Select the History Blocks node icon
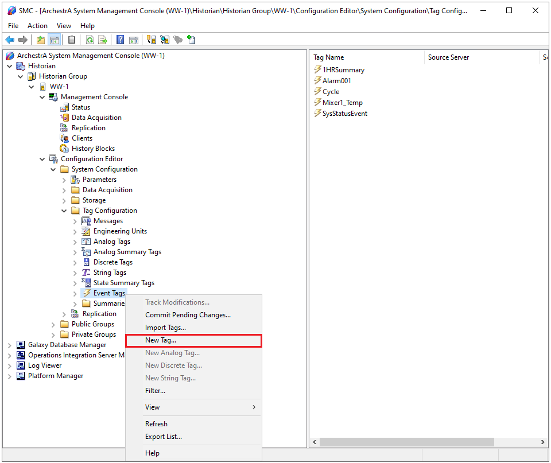 click(x=64, y=149)
